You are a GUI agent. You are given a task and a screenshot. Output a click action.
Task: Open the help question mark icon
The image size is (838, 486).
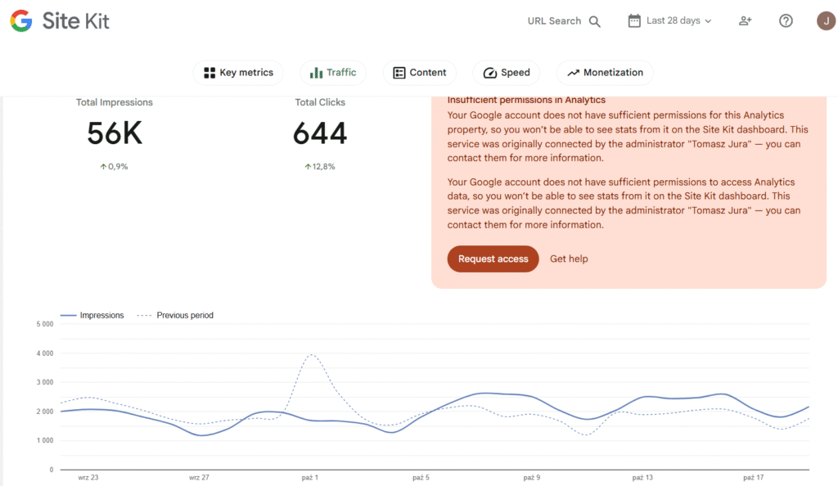point(786,21)
